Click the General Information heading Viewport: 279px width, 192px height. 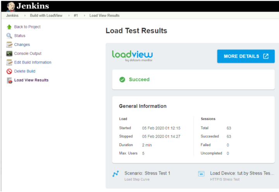pyautogui.click(x=143, y=106)
